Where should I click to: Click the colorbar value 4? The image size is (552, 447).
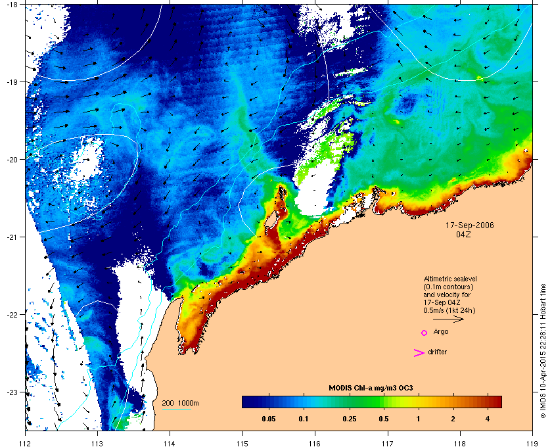tap(488, 419)
